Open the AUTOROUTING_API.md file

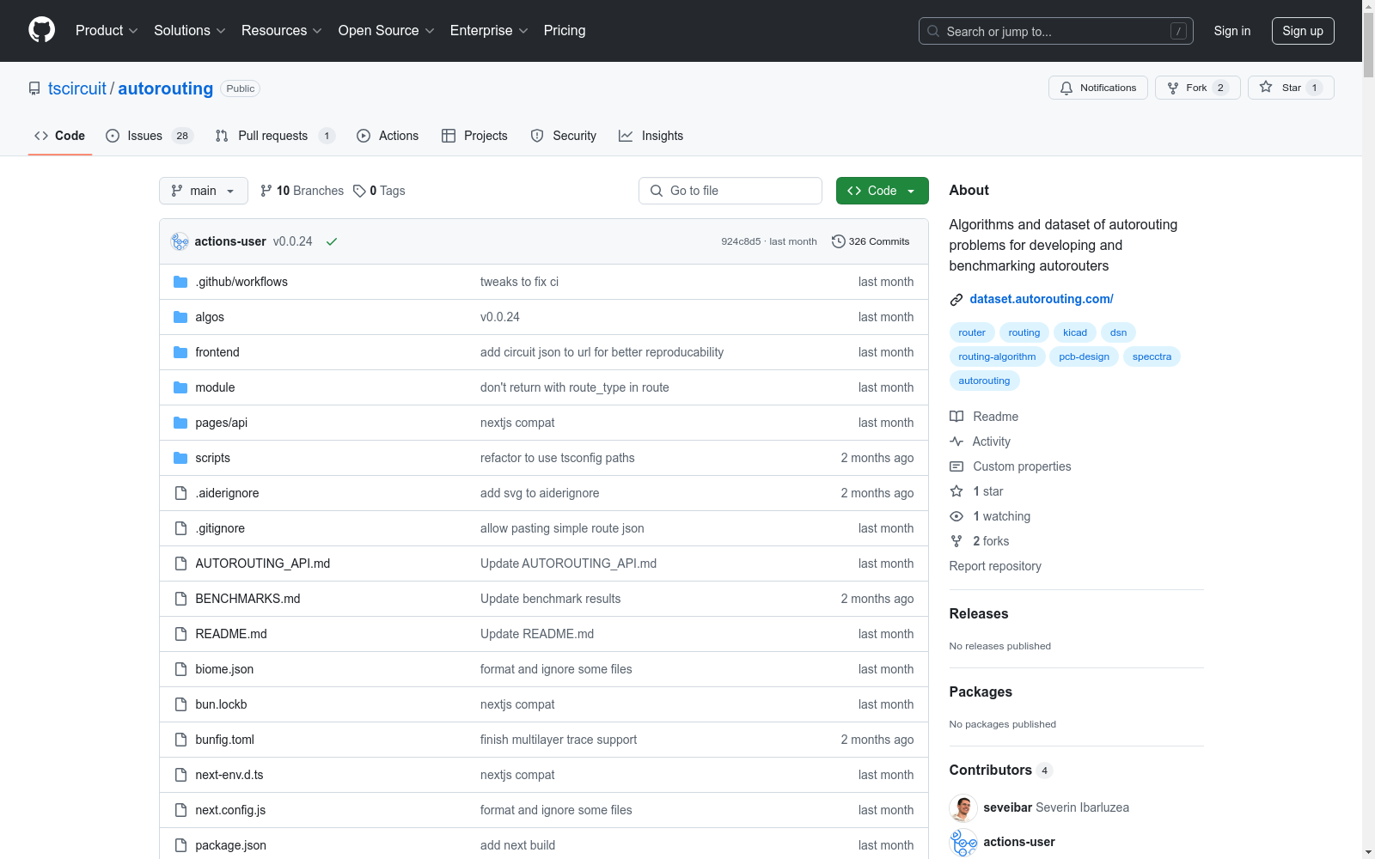(263, 564)
